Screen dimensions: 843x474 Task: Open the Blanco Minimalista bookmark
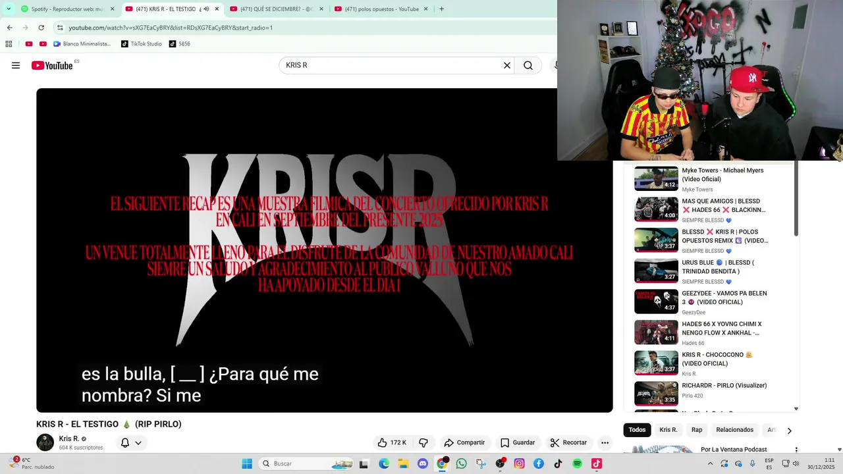(x=82, y=44)
